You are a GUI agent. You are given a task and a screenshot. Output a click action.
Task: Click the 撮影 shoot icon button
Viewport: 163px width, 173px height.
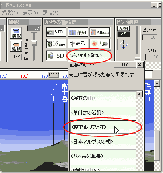[16, 33]
